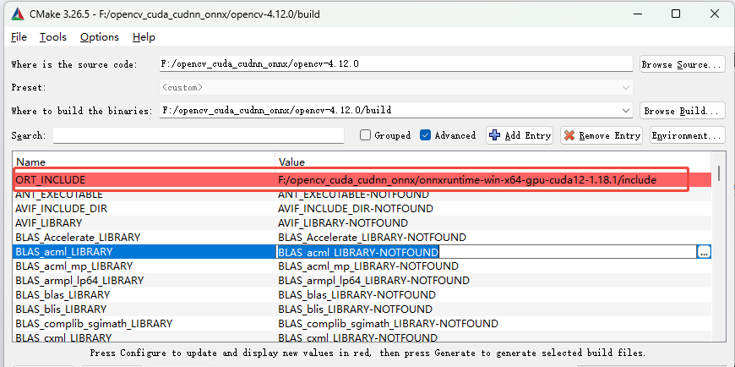
Task: Click the source code path field
Action: click(x=395, y=64)
